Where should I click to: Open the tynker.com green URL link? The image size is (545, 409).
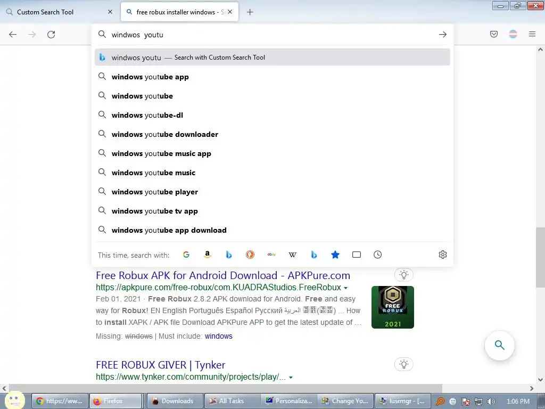191,377
